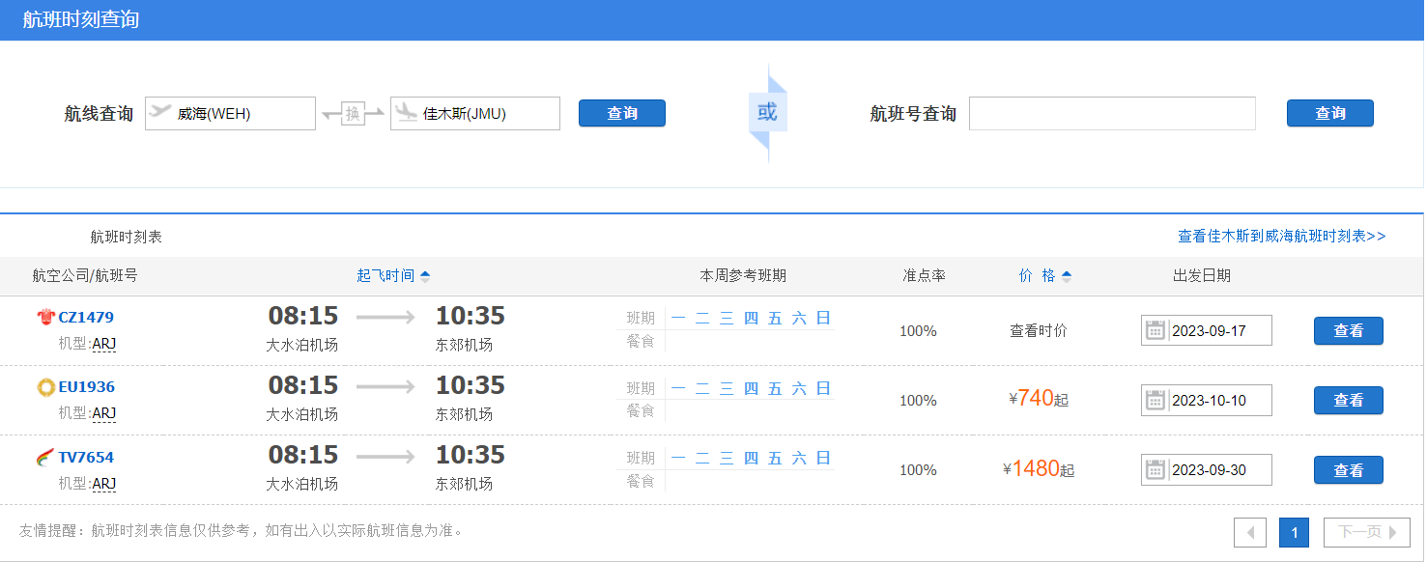
Task: Open the calendar icon for date 2023-09-30
Action: click(1155, 469)
